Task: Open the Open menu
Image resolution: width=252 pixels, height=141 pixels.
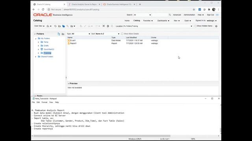Action: pyautogui.click(x=187, y=21)
